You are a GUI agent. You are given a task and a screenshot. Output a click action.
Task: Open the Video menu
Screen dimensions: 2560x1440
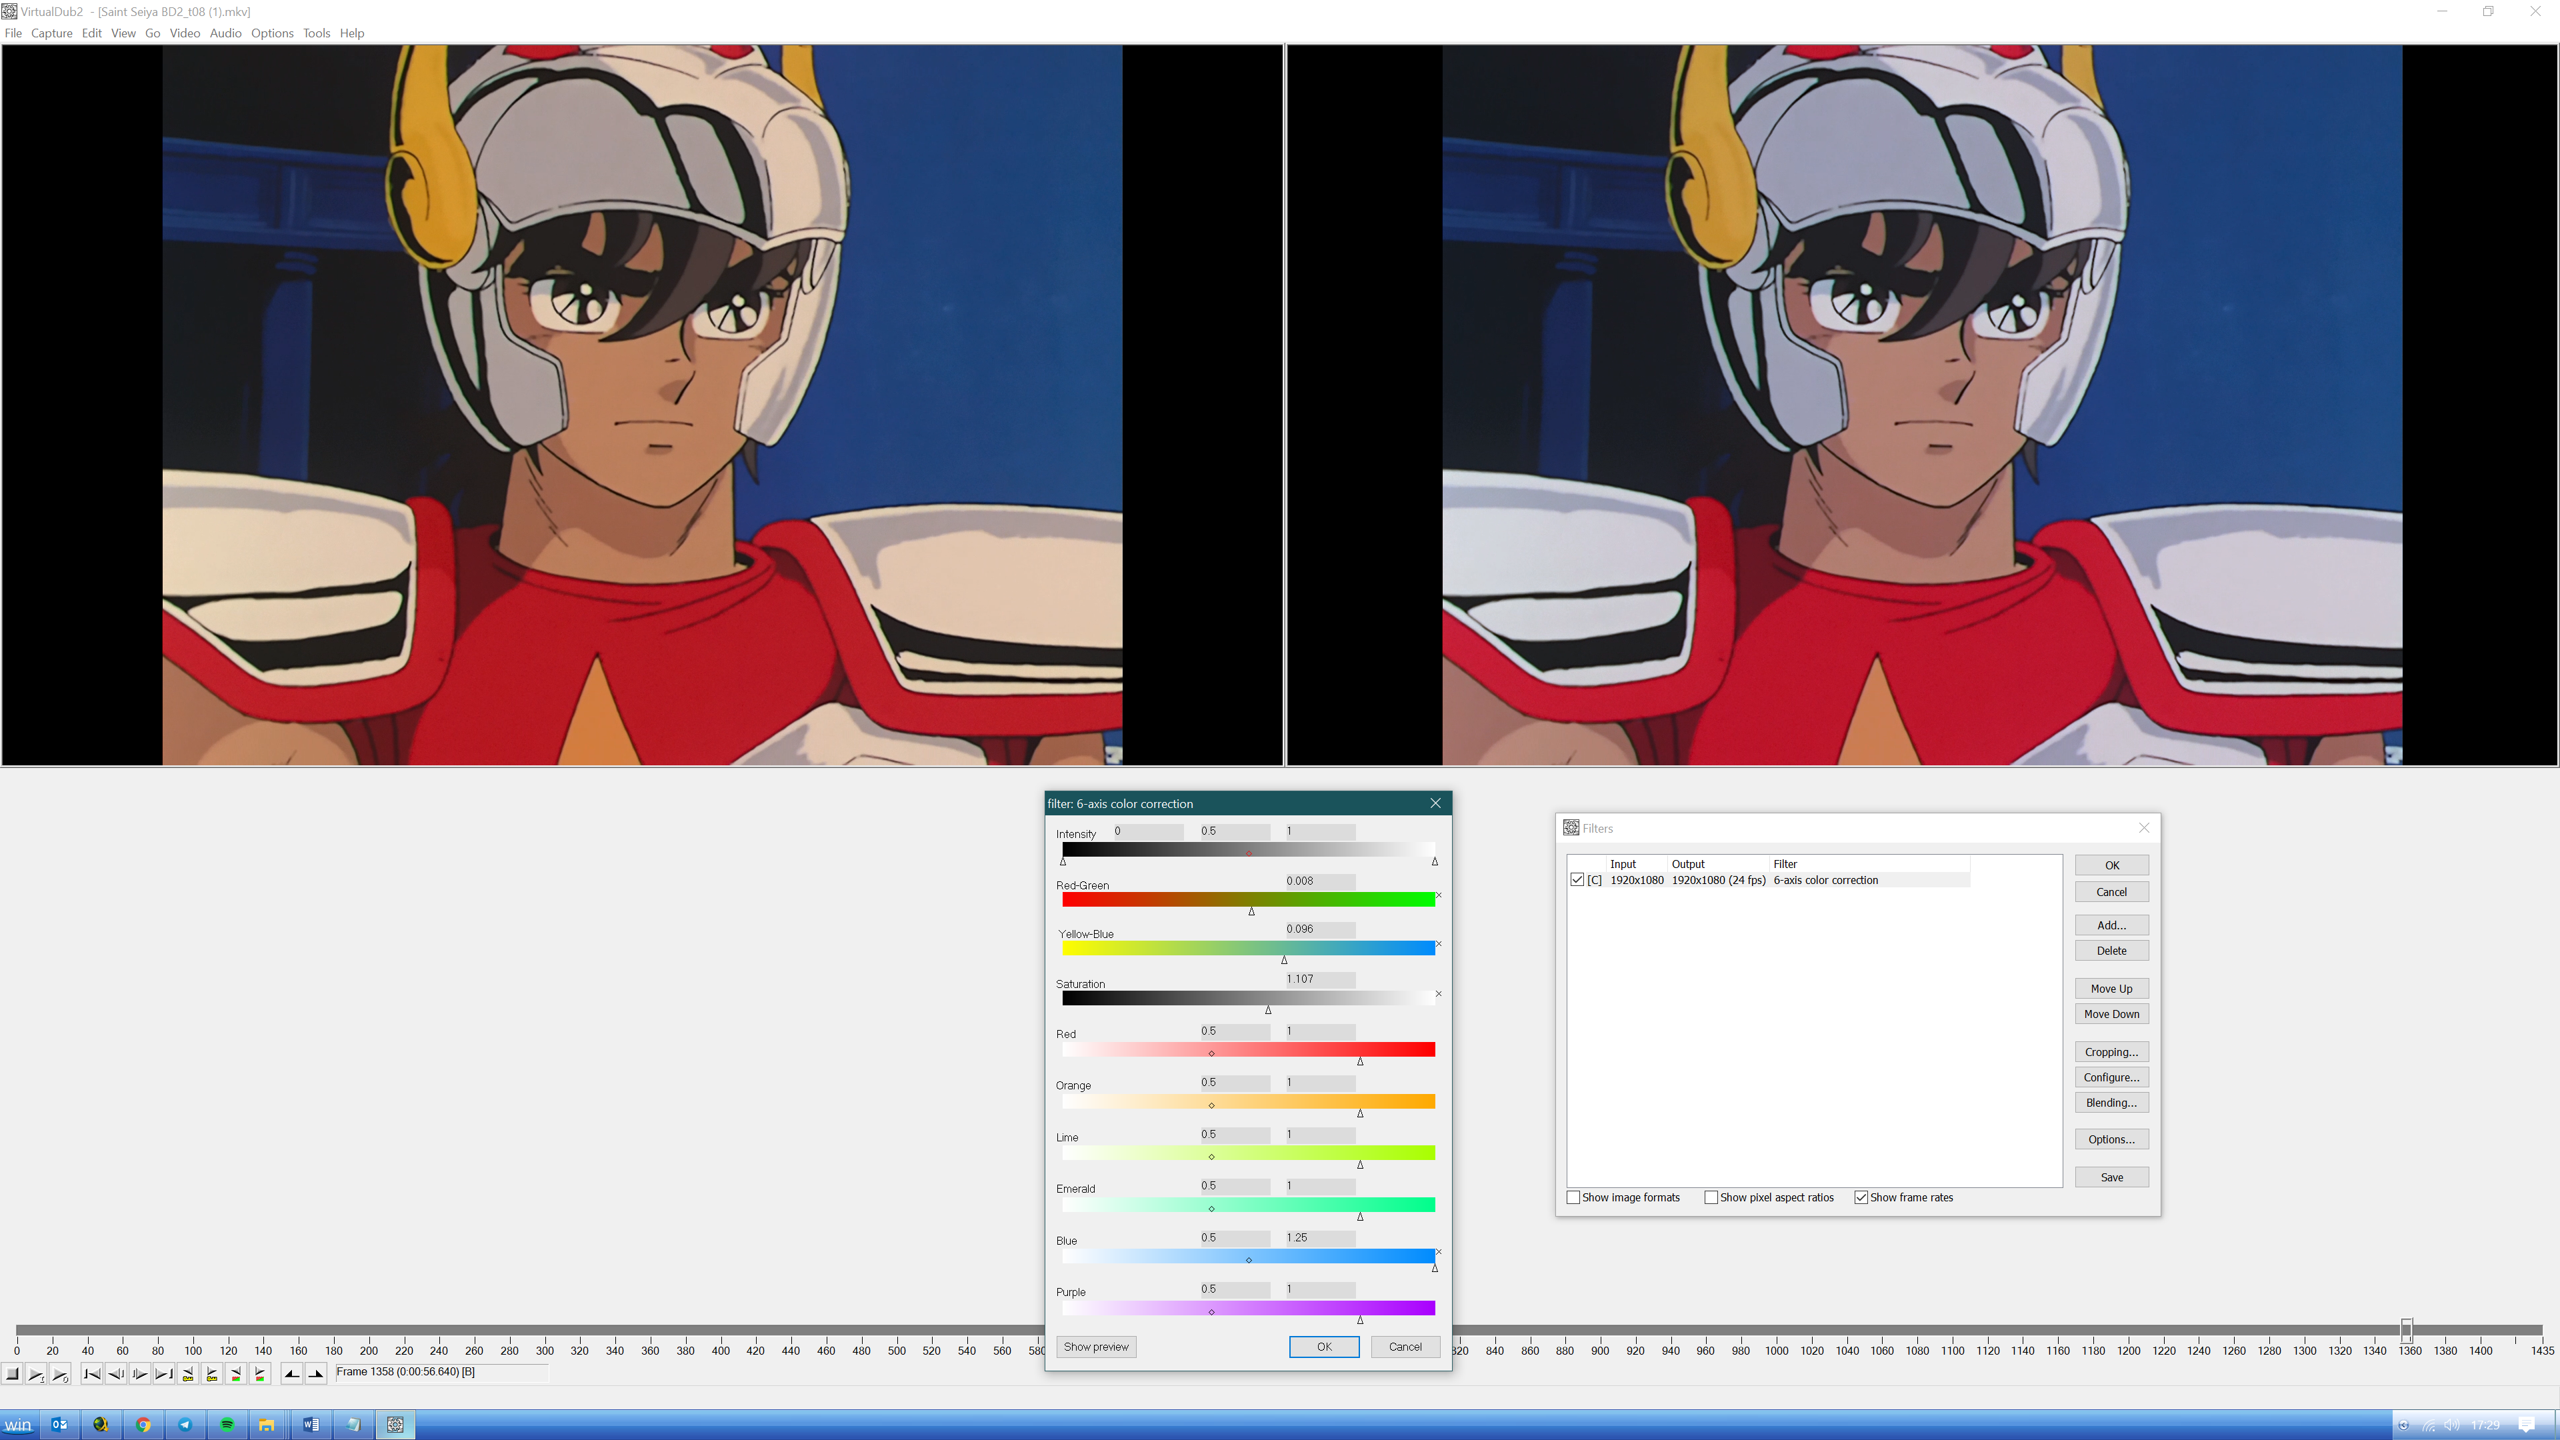point(184,33)
